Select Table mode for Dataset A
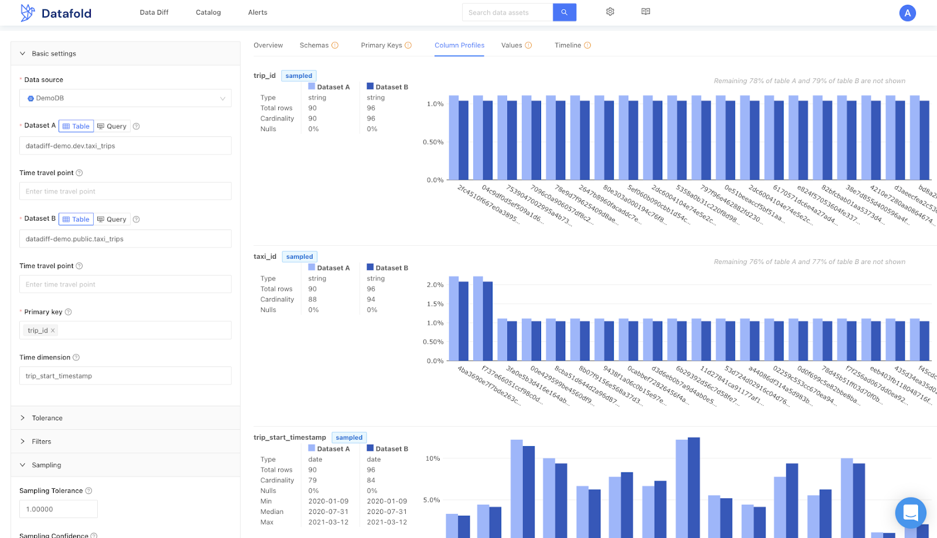Image resolution: width=937 pixels, height=538 pixels. (x=76, y=126)
